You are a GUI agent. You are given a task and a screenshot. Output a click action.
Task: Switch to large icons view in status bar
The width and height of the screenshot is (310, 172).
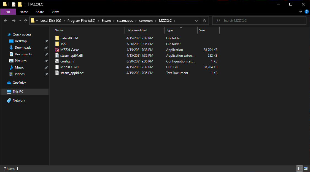[305, 168]
